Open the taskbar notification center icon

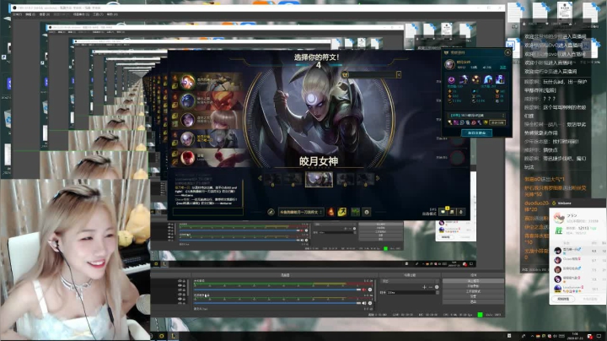[599, 336]
